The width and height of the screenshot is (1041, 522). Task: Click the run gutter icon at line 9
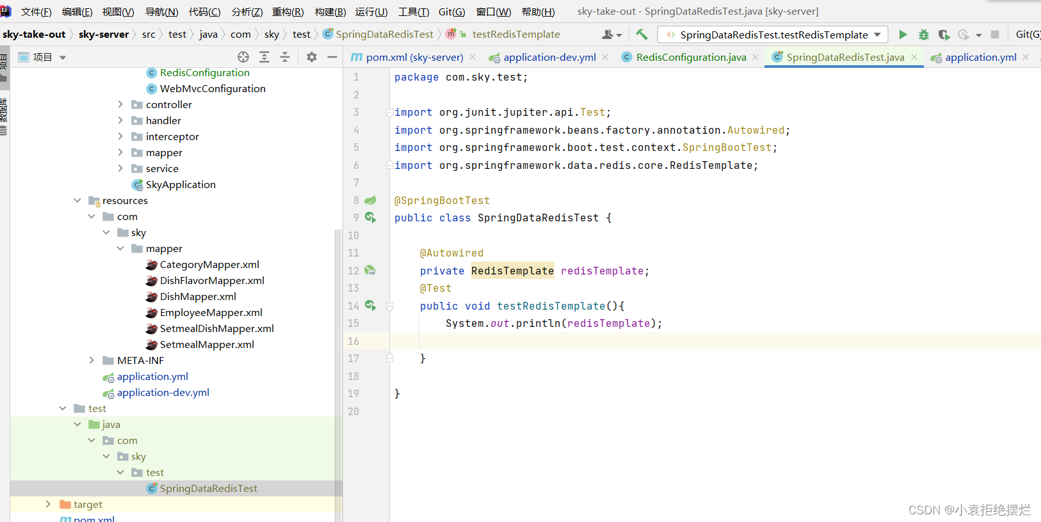click(370, 217)
